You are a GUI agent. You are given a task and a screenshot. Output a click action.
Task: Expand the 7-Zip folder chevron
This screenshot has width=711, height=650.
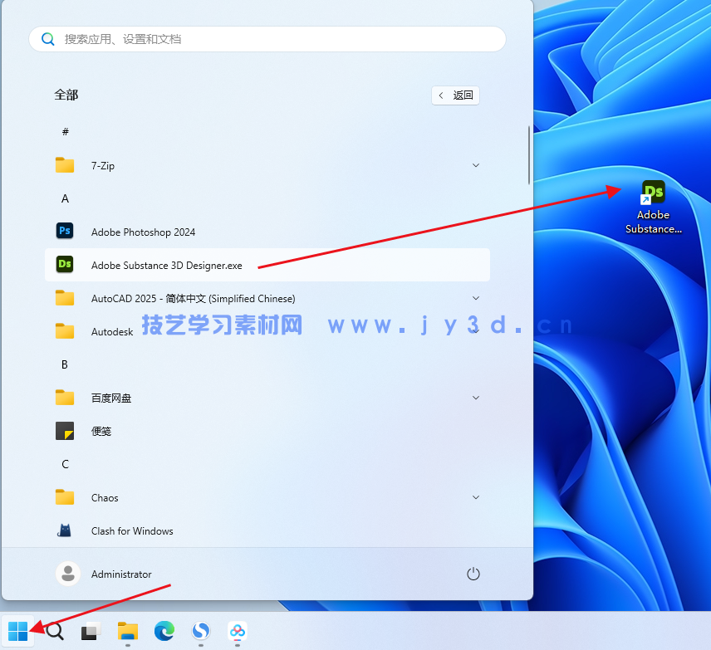(x=476, y=165)
